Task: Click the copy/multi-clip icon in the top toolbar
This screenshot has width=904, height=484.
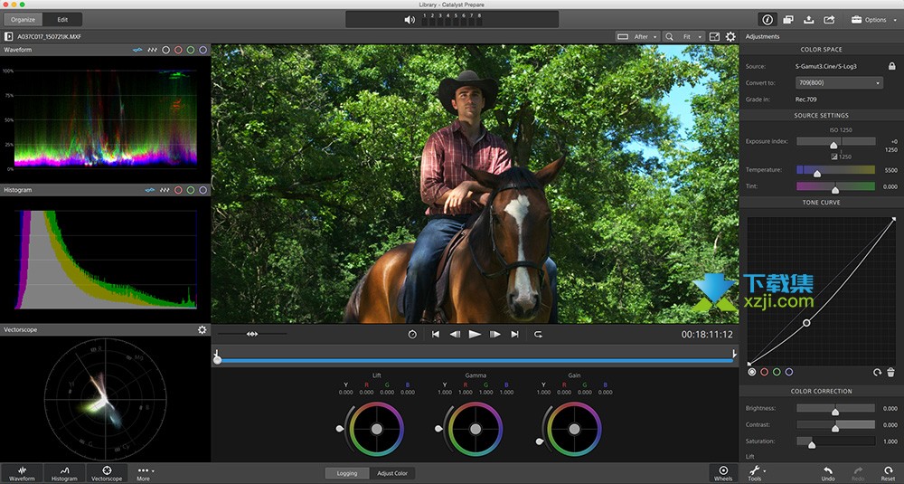Action: (x=788, y=20)
